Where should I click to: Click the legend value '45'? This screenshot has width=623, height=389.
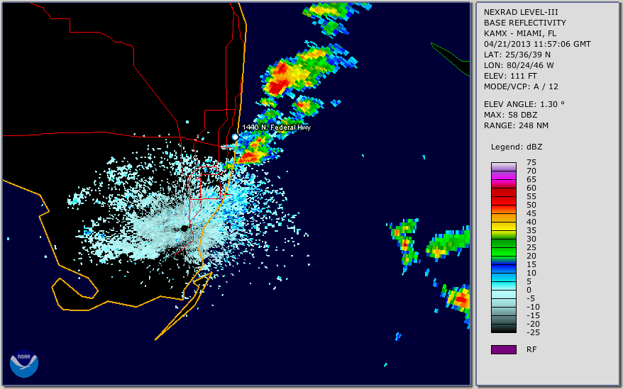531,213
